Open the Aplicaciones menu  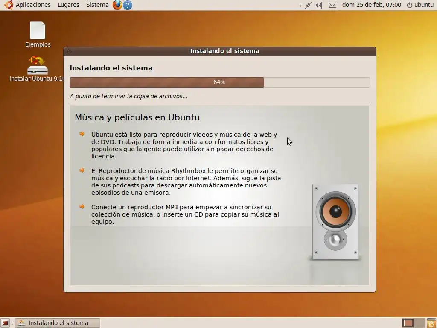point(33,5)
